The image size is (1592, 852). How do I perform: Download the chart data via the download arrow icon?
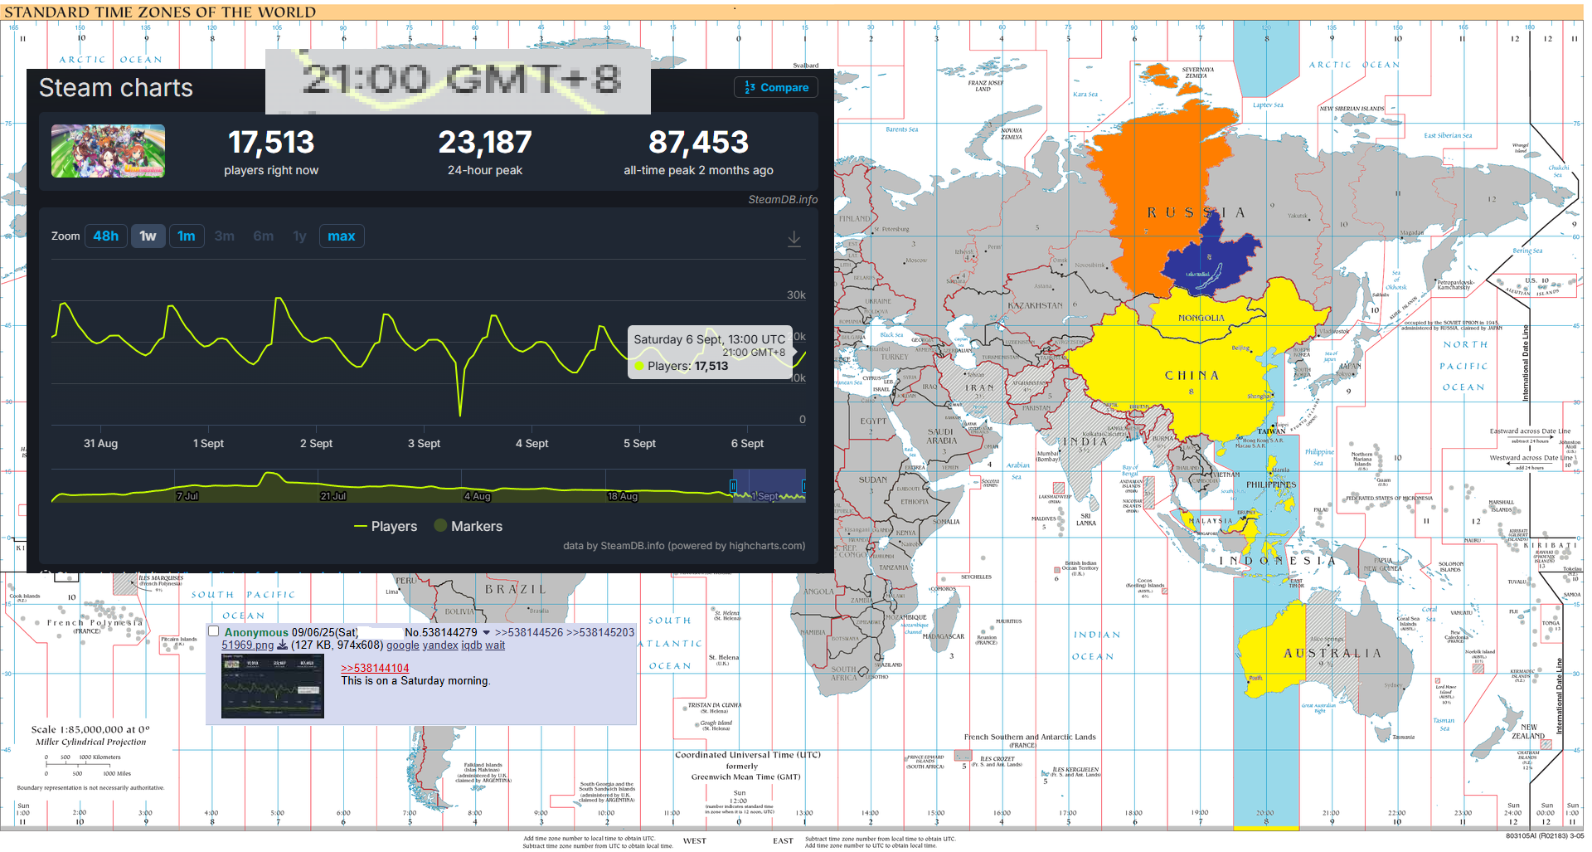coord(794,238)
